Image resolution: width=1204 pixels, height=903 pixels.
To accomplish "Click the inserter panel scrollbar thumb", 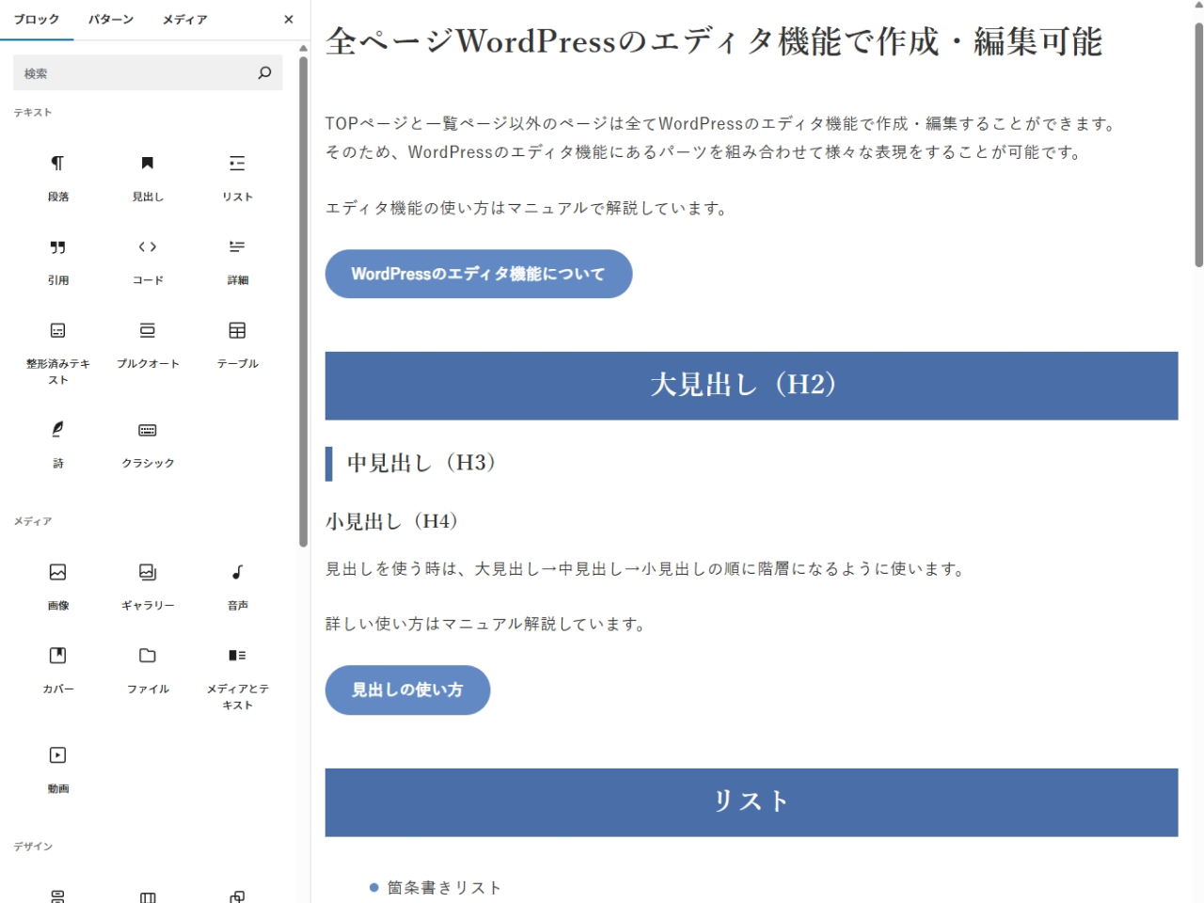I will pyautogui.click(x=303, y=301).
